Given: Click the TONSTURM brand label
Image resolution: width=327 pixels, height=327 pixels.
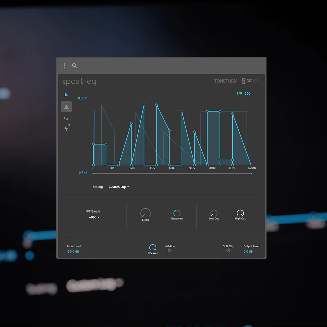Looking at the screenshot, I should coord(225,81).
